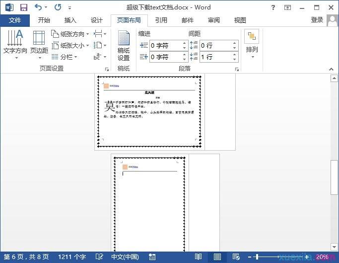Open the page Breaks (分隔符) icon menu
The width and height of the screenshot is (339, 263).
click(100, 34)
